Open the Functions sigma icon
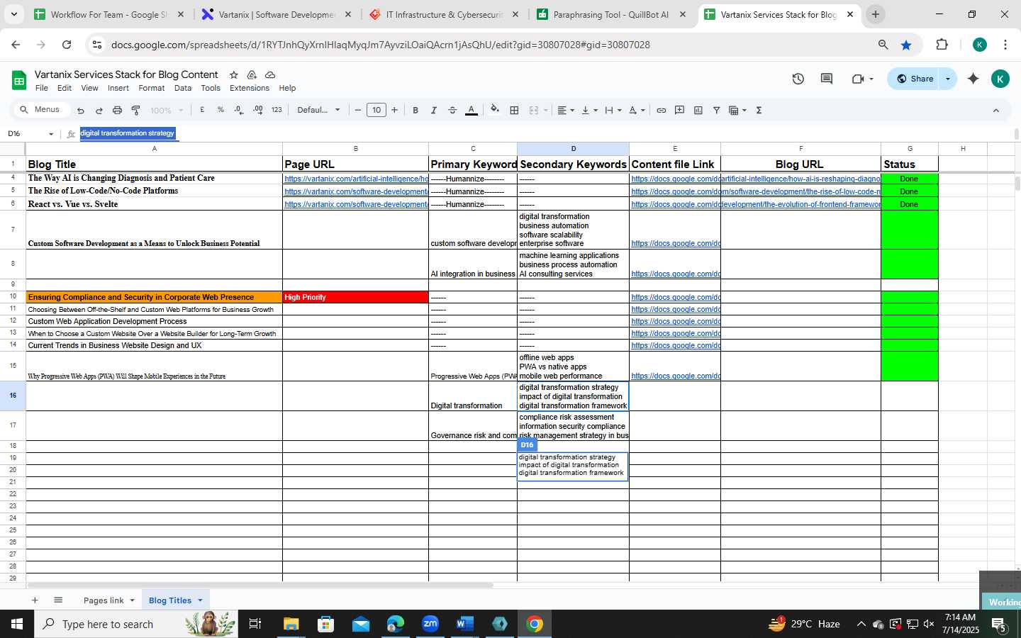Screen dimensions: 1021x638 (x=759, y=110)
